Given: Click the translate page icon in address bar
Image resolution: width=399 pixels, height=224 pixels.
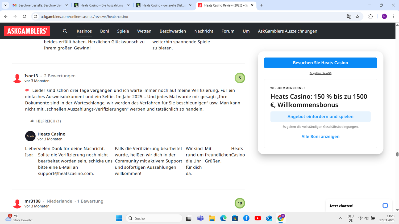Looking at the screenshot, I should pyautogui.click(x=349, y=16).
